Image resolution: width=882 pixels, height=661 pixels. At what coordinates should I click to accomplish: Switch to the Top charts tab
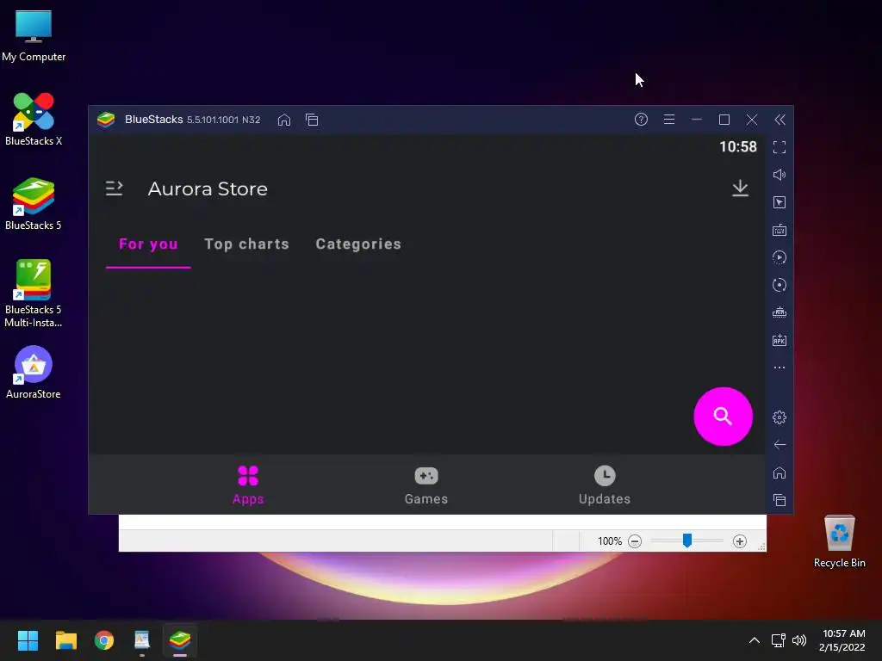coord(246,244)
